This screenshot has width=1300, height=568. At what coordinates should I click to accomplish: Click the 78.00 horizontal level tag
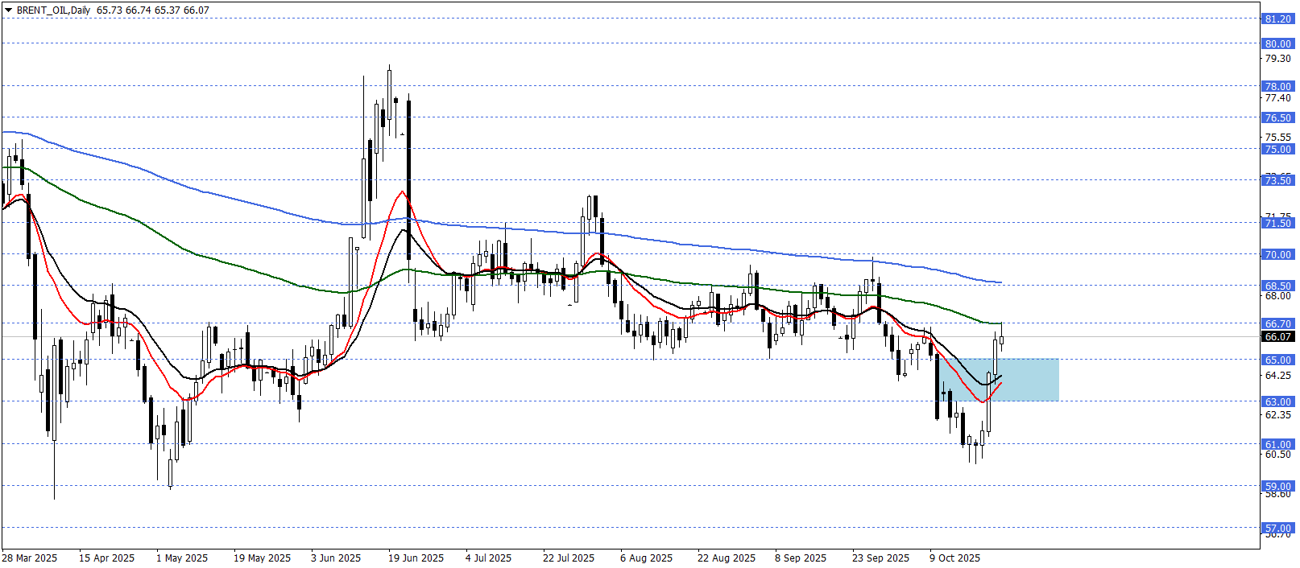[1277, 86]
